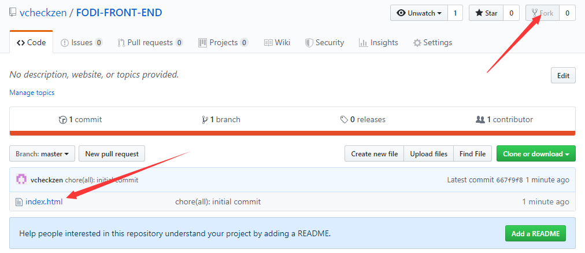Click the branch icon next to 1 branch
The height and width of the screenshot is (253, 585).
point(205,120)
